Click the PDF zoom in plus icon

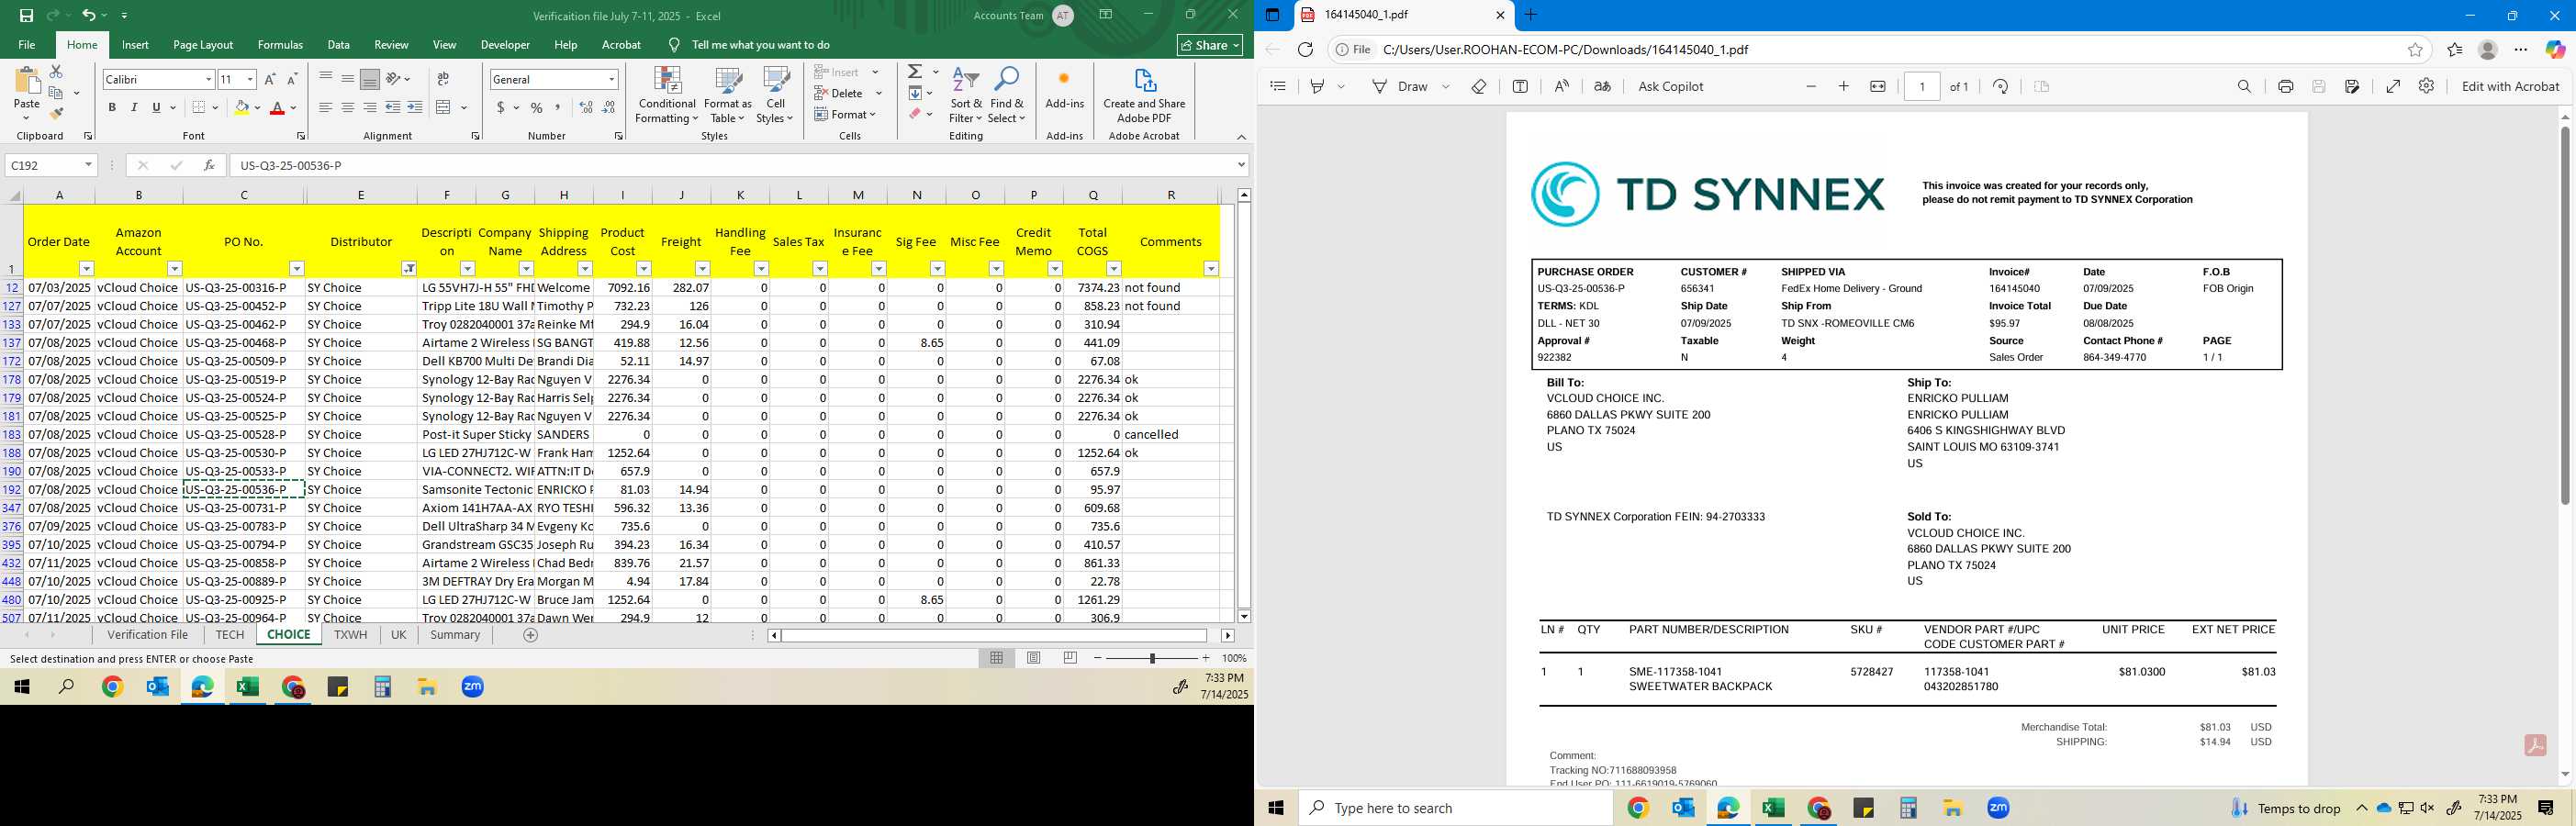pyautogui.click(x=1844, y=86)
